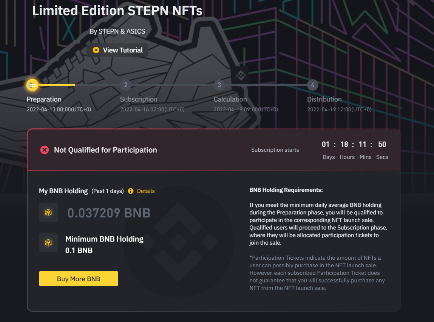434x322 pixels.
Task: Click 'Subscription starts' label
Action: tap(275, 150)
